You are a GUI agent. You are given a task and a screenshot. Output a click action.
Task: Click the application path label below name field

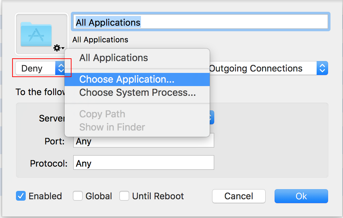coord(100,40)
